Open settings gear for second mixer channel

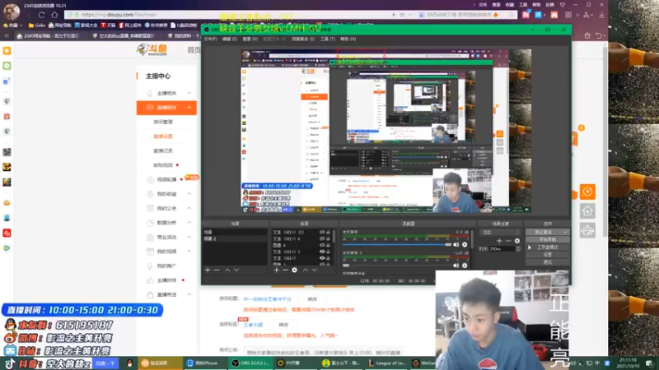pyautogui.click(x=465, y=265)
